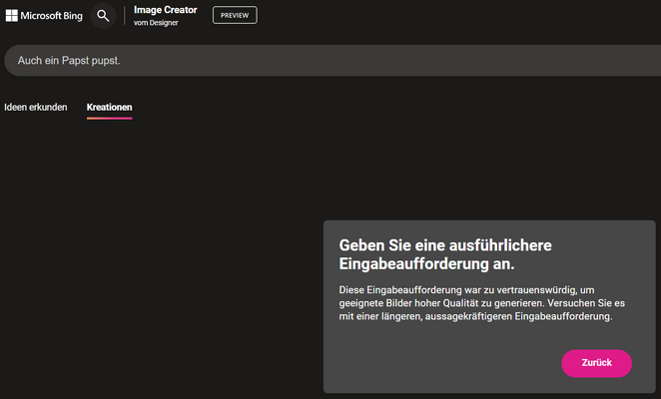Focus the prompt field 'Auch ein Papst pupst.'

tap(332, 61)
